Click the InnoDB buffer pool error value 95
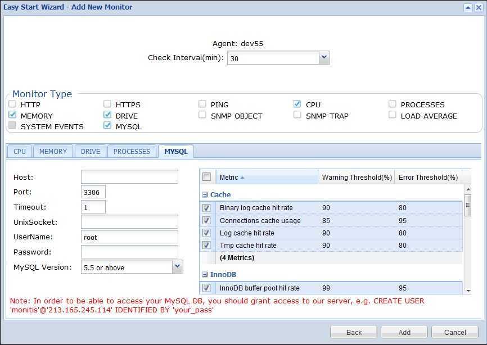 click(403, 288)
